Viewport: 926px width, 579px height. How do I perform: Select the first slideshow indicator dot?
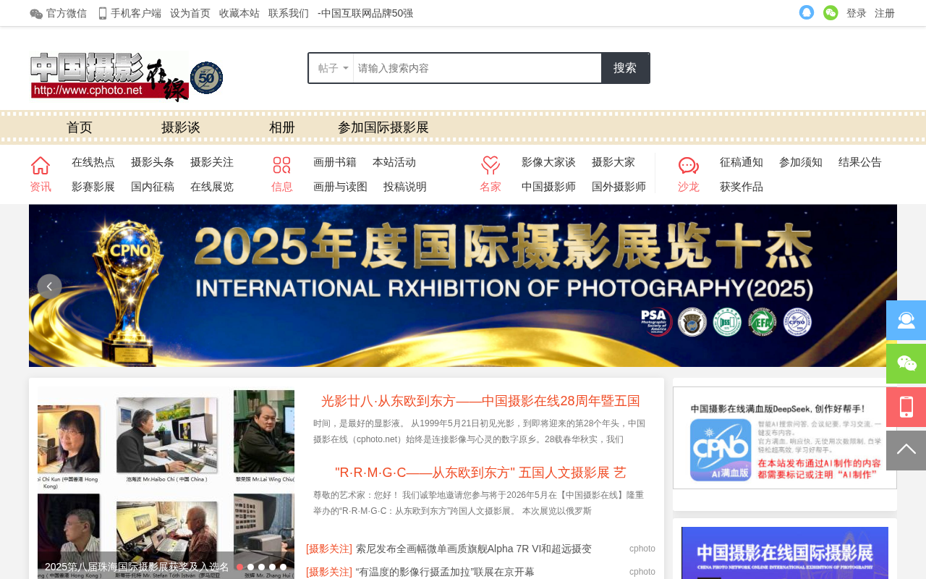[x=239, y=567]
